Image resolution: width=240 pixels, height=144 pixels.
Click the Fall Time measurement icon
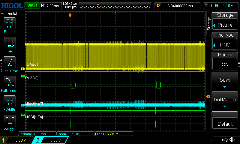click(9, 82)
